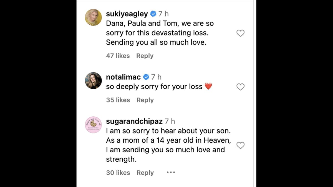The width and height of the screenshot is (333, 187).
Task: Select the username sugarandchipaz
Action: tap(134, 121)
